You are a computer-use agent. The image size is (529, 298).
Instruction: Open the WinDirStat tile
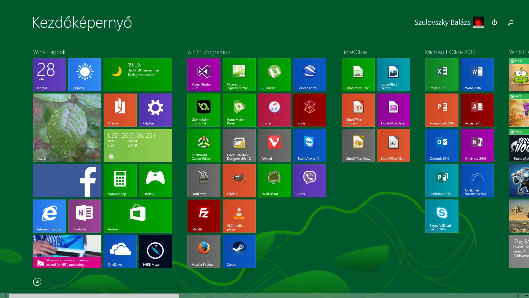(274, 181)
